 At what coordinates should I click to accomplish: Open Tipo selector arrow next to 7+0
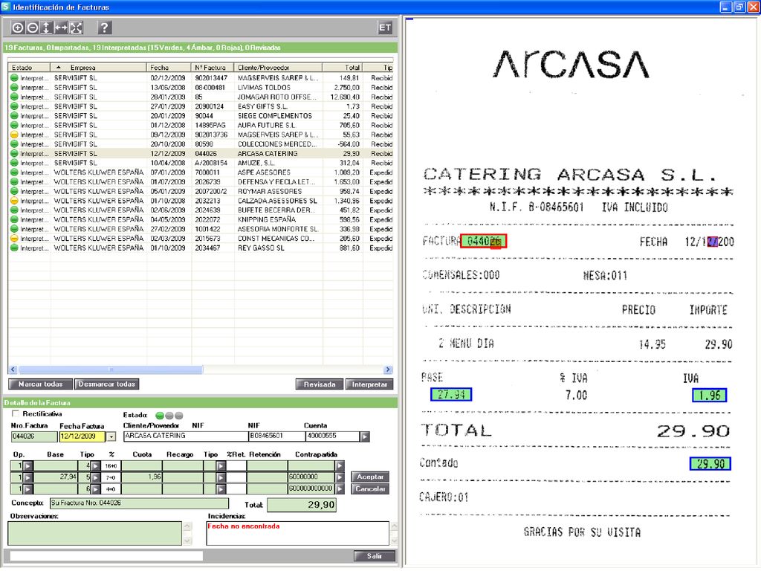tap(96, 477)
